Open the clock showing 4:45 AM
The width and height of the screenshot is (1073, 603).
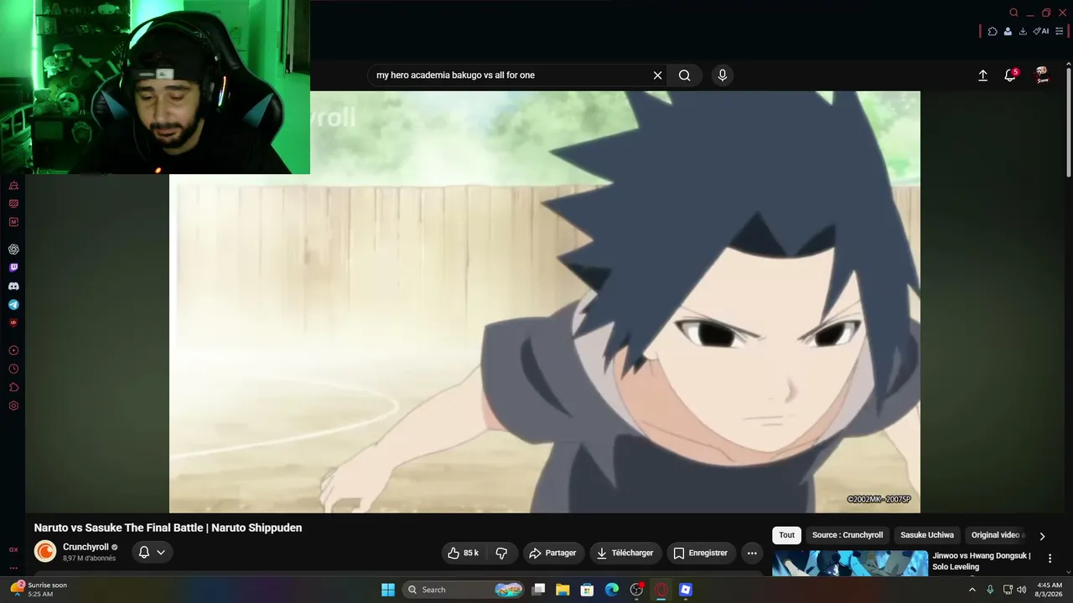pyautogui.click(x=1050, y=590)
